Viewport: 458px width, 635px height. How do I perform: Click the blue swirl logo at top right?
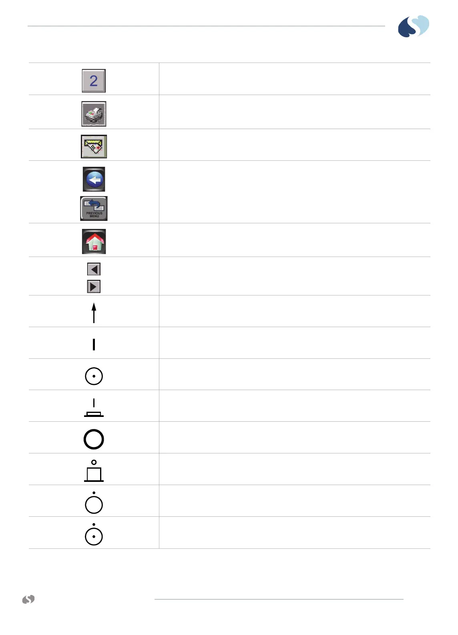tap(414, 26)
